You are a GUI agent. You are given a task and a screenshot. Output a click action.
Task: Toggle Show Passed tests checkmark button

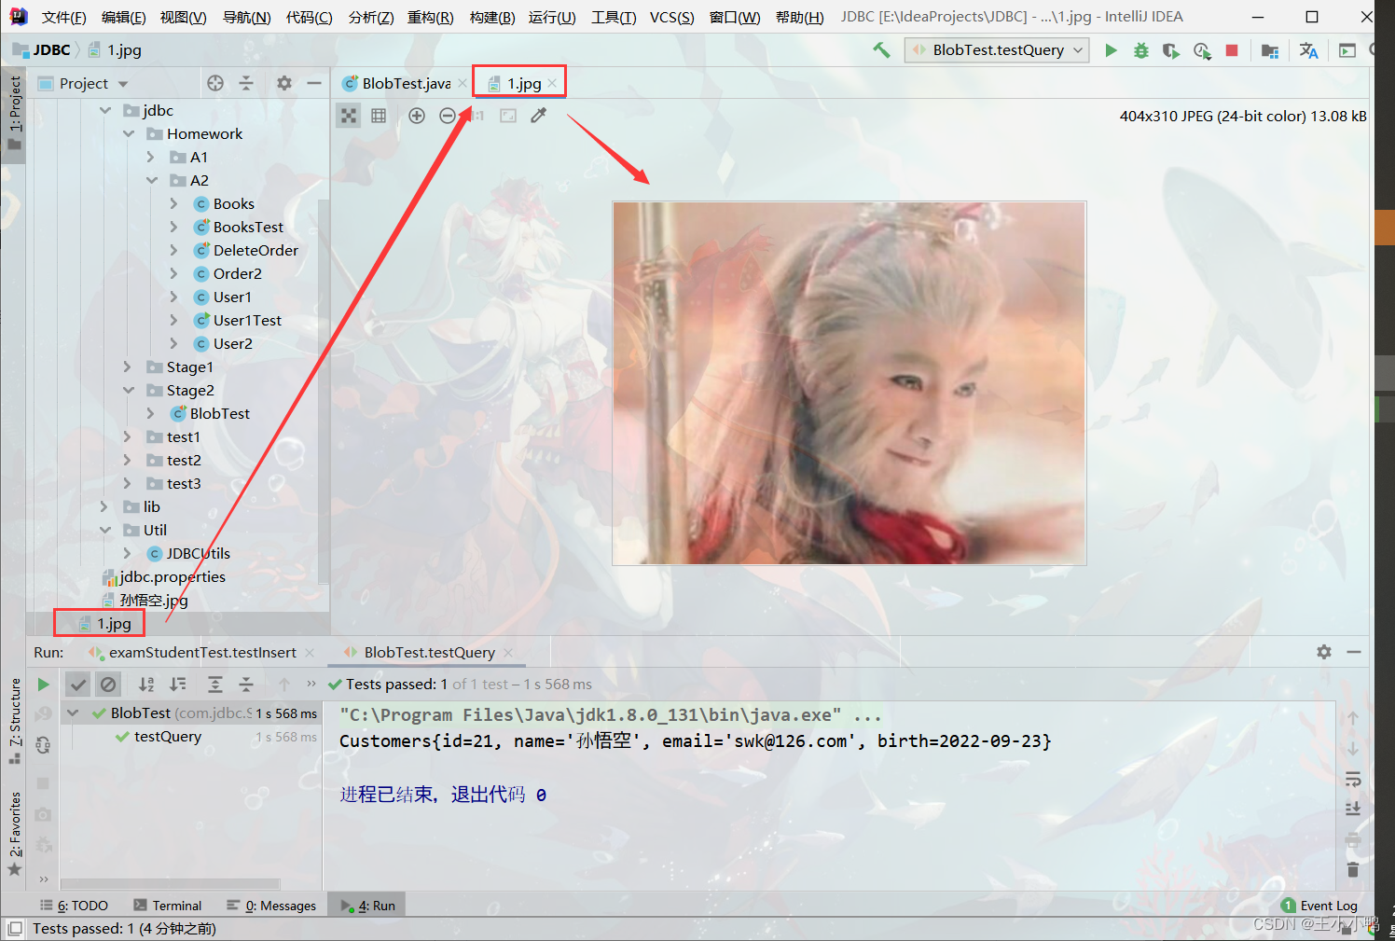78,685
